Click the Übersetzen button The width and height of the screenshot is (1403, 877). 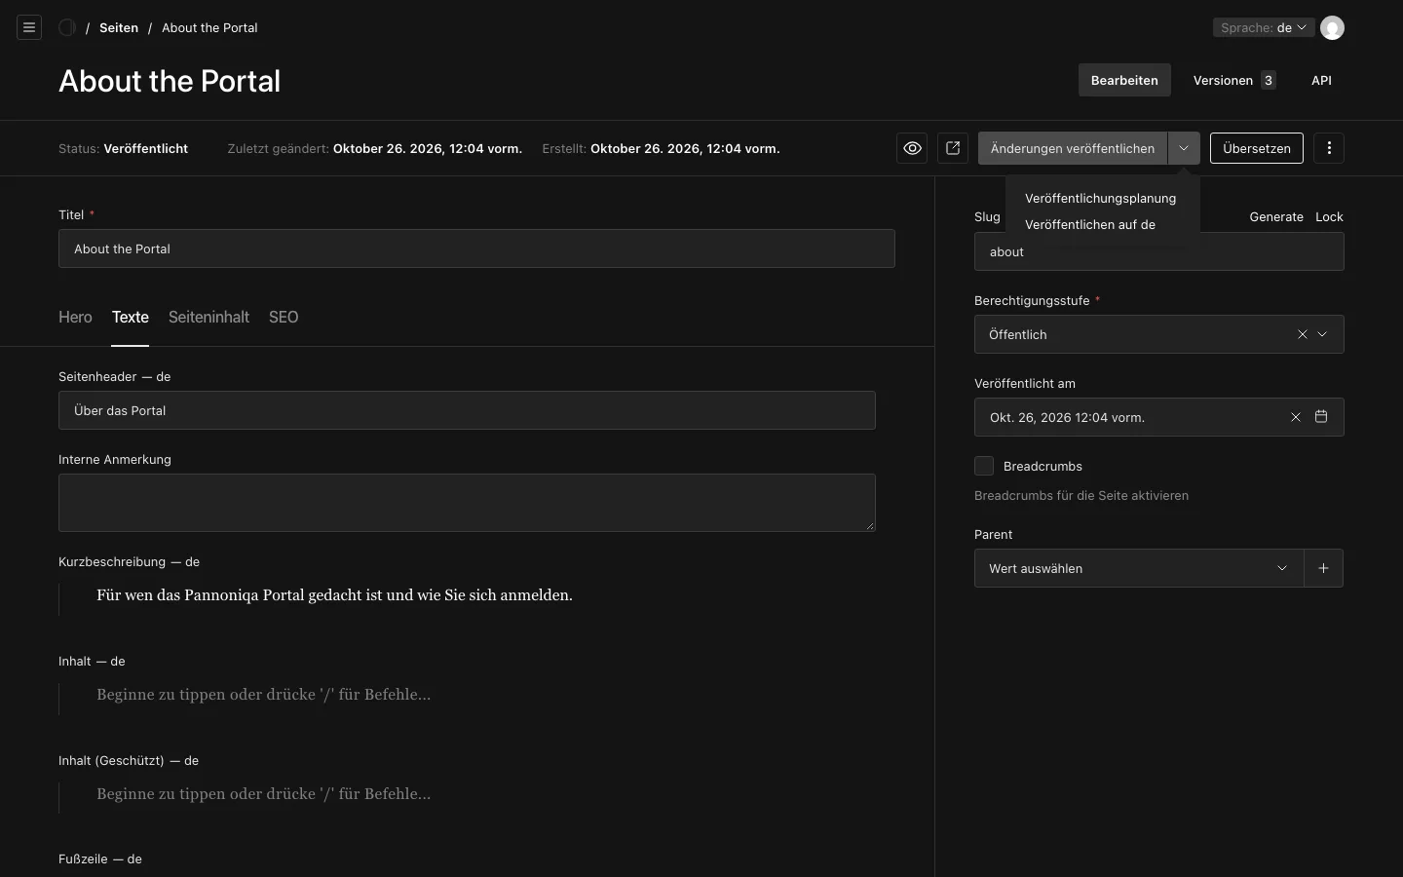click(1257, 148)
